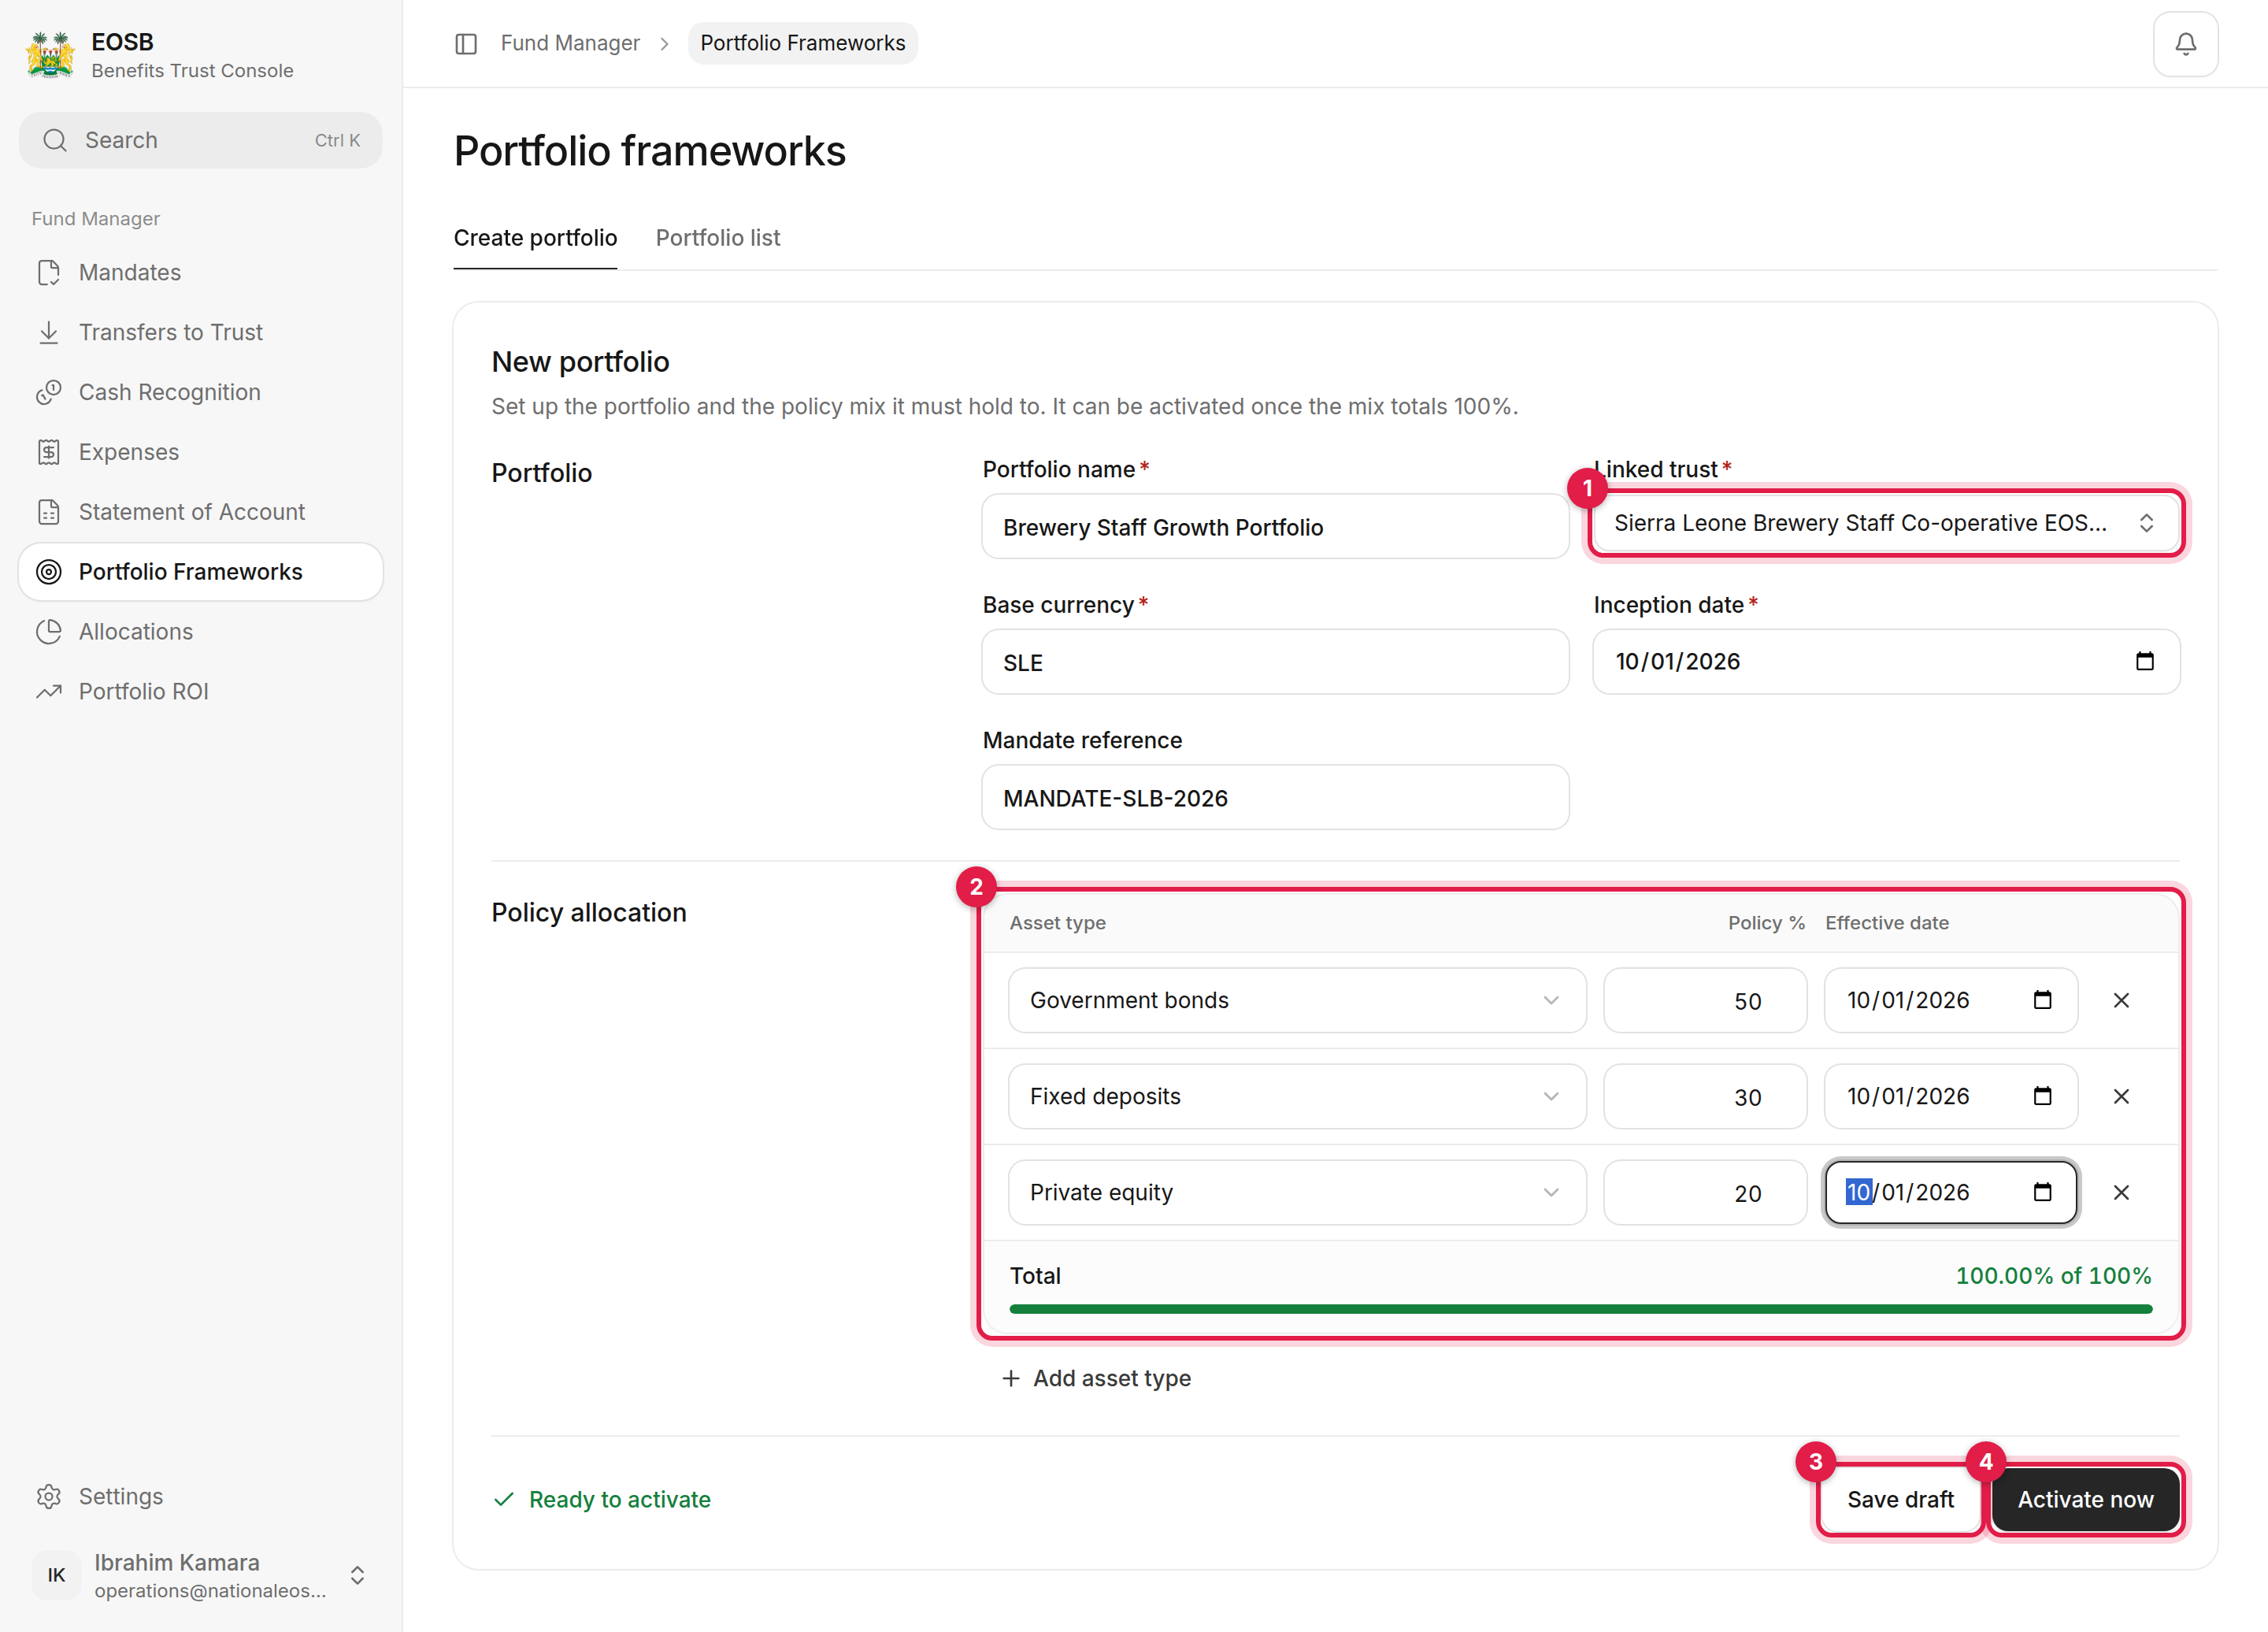Open Cash Recognition page
This screenshot has height=1632, width=2268.
coord(200,392)
